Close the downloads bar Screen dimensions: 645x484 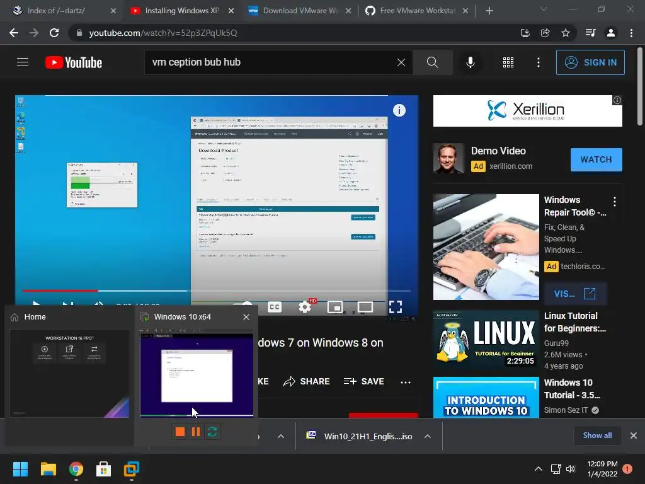(634, 435)
